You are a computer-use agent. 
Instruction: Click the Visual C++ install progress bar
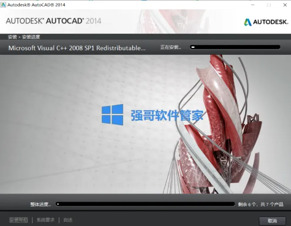[x=235, y=47]
